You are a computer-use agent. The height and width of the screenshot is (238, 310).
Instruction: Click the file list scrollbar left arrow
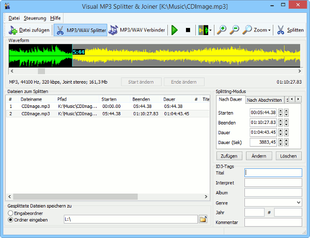[x=9, y=197]
